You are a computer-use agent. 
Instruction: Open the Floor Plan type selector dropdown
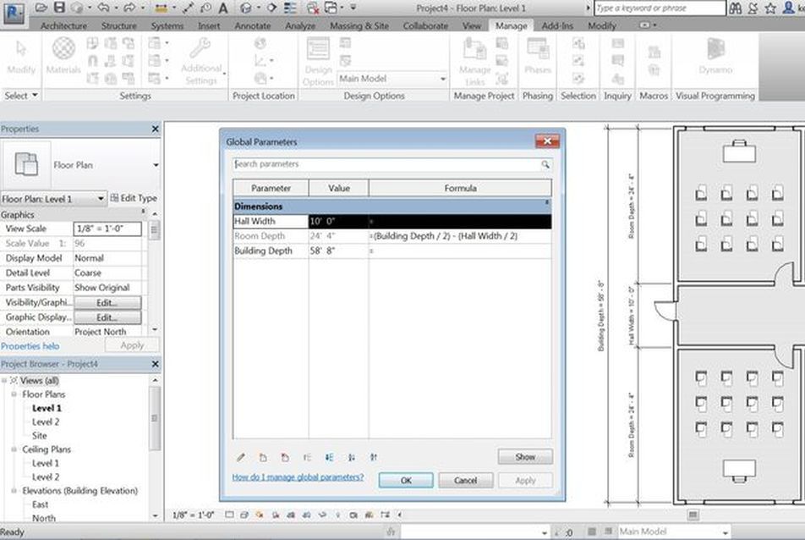coord(156,165)
